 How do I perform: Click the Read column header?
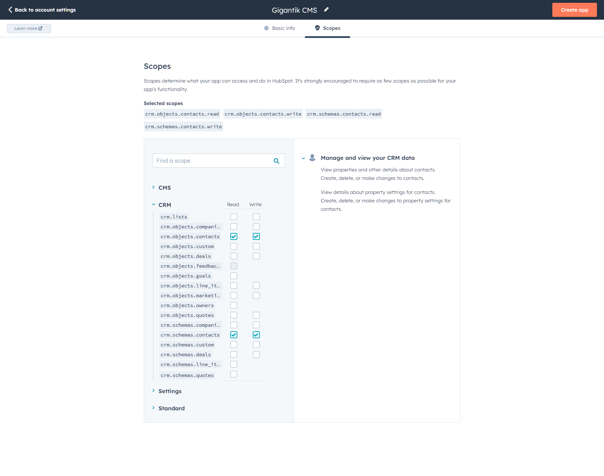[x=233, y=204]
